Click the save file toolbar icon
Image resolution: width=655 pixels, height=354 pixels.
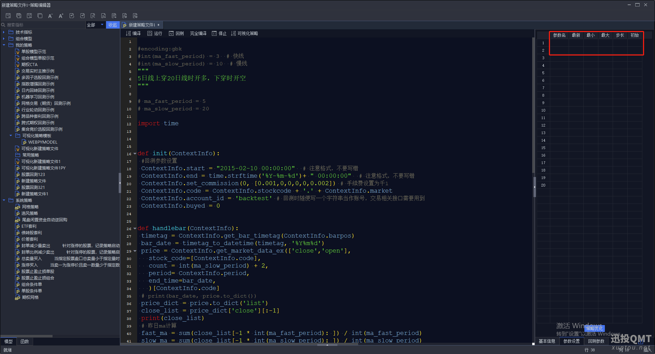tap(8, 16)
